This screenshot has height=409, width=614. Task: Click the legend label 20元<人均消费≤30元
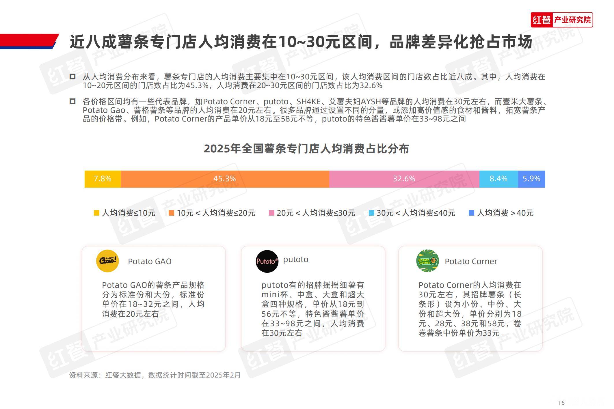316,213
